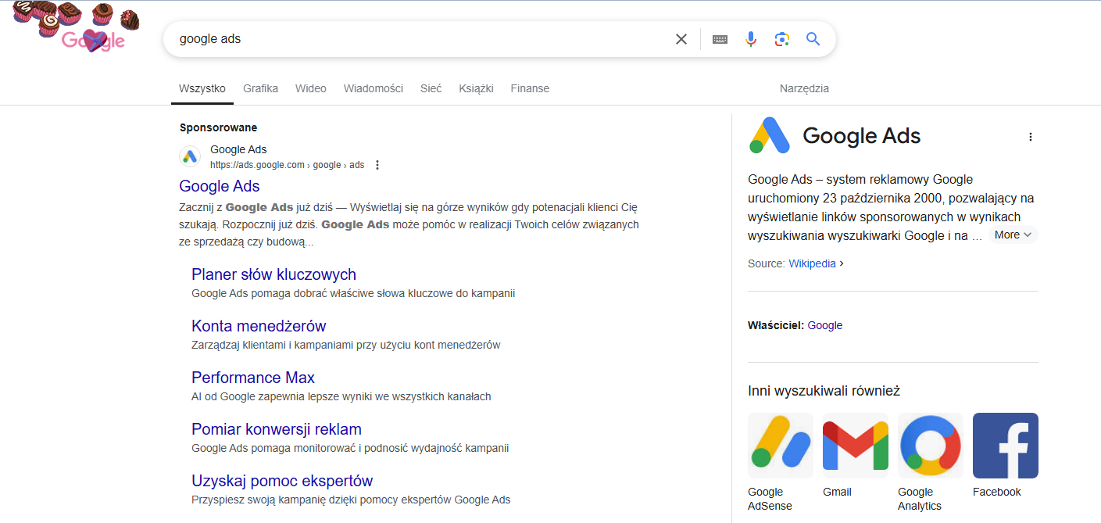Open the three-dot menu beside the ads.google.com URL
Image resolution: width=1101 pixels, height=523 pixels.
(377, 165)
